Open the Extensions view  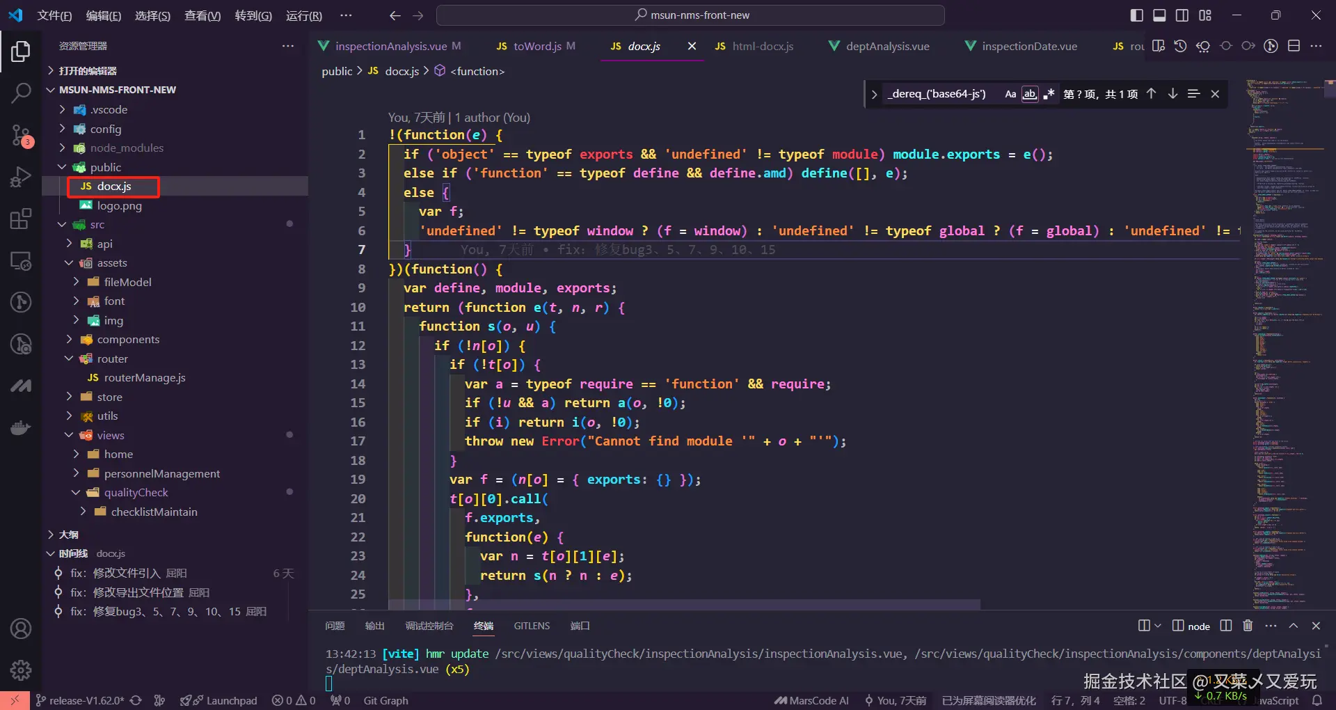(21, 219)
